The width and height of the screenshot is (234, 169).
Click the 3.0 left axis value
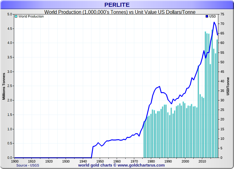pos(10,72)
